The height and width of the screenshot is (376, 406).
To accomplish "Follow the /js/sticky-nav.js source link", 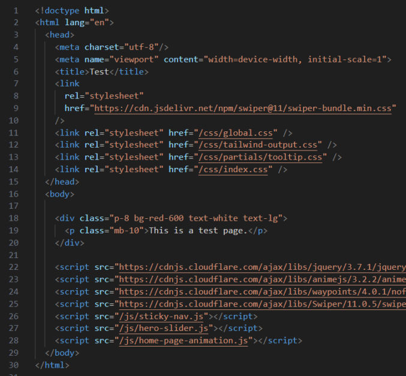I will (161, 316).
